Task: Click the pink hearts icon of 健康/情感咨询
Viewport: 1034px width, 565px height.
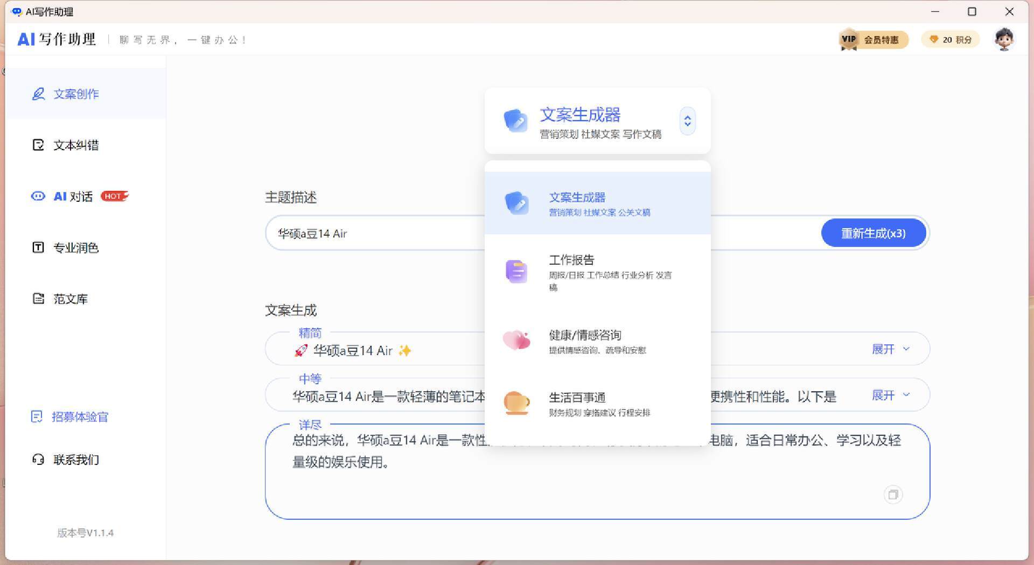Action: point(516,340)
